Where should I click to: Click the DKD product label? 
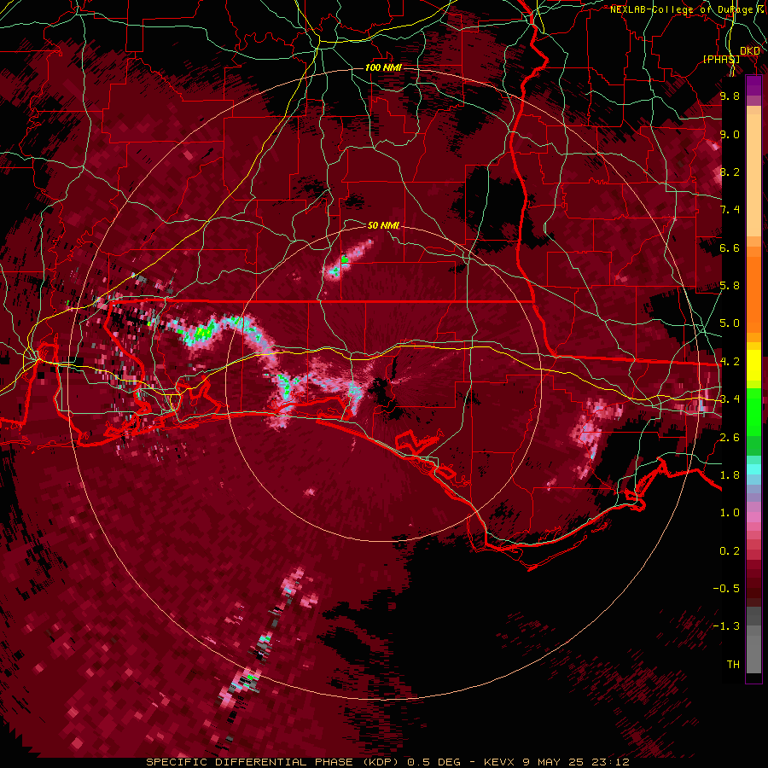coord(749,50)
